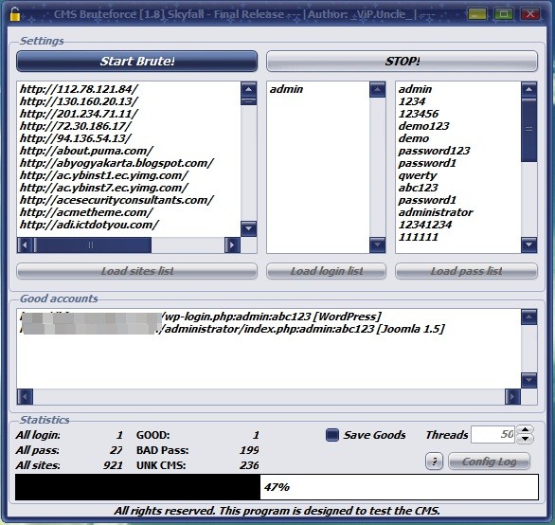The image size is (555, 525).
Task: Select password administrator
Action: click(436, 212)
